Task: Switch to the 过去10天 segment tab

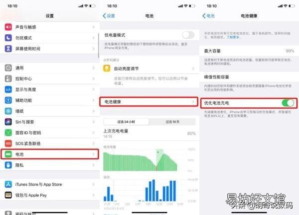Action: tap(172, 122)
